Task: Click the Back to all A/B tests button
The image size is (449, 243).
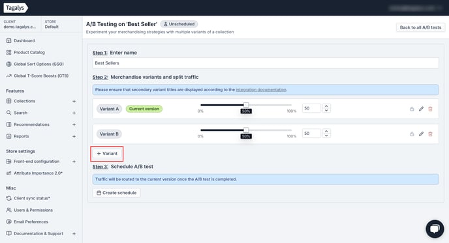Action: click(420, 27)
